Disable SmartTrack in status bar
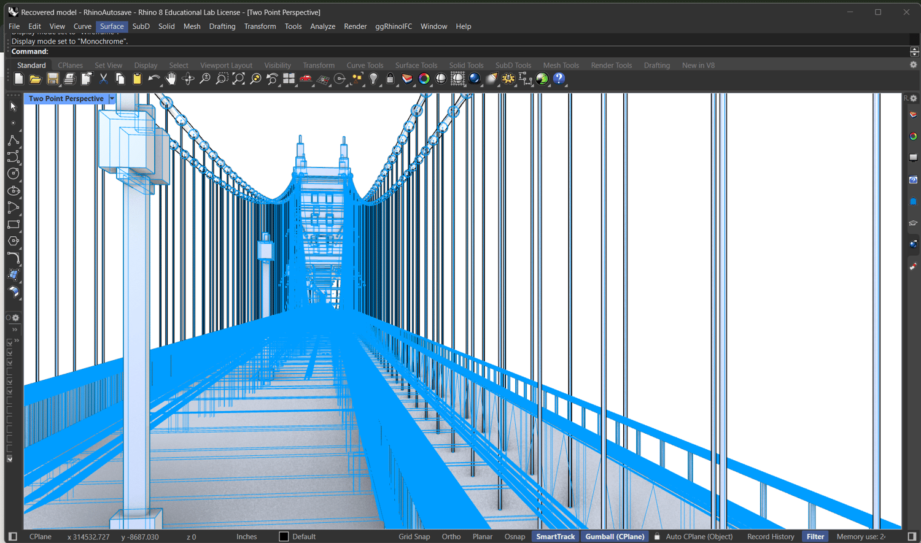 (x=555, y=536)
